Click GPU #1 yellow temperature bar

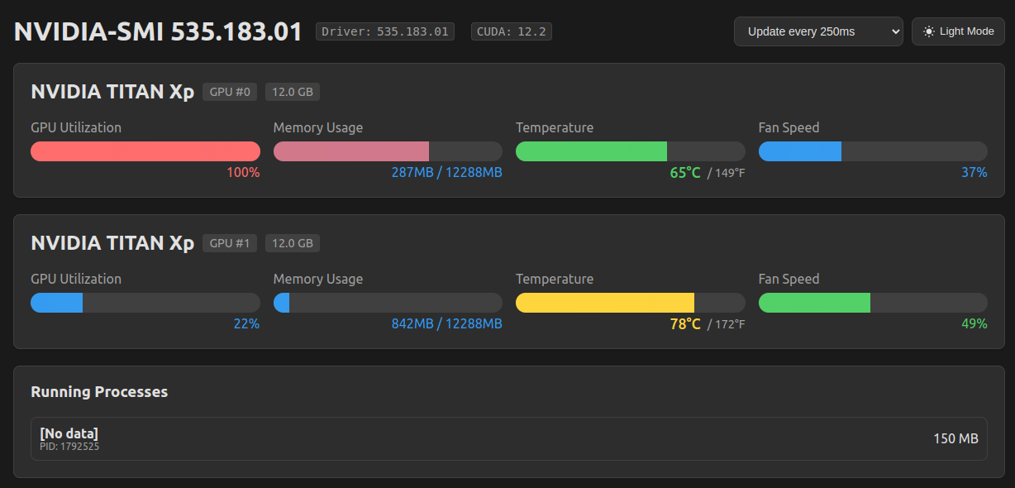click(x=631, y=303)
